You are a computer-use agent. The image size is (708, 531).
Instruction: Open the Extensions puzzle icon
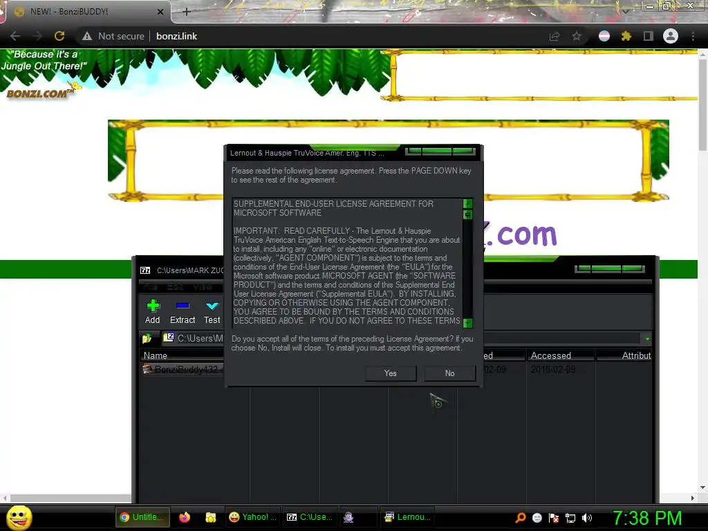click(626, 36)
